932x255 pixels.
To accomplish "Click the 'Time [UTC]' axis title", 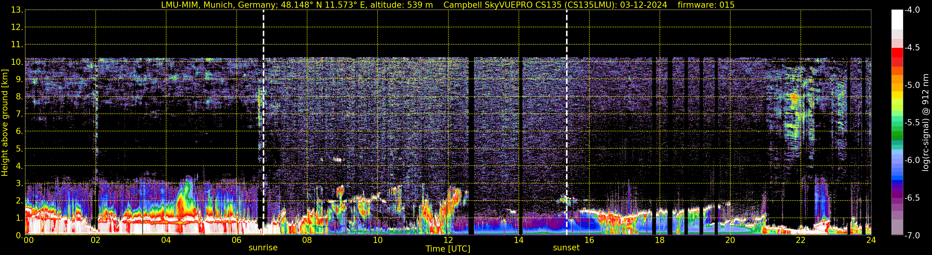I will 448,249.
